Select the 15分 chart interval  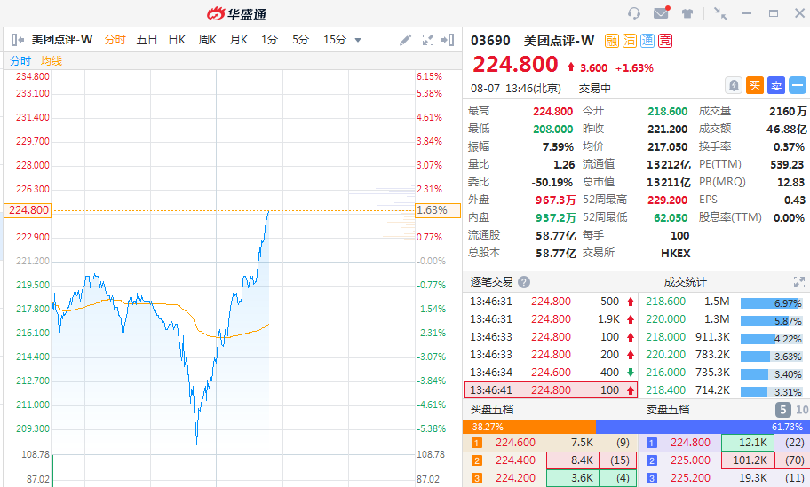[x=335, y=40]
